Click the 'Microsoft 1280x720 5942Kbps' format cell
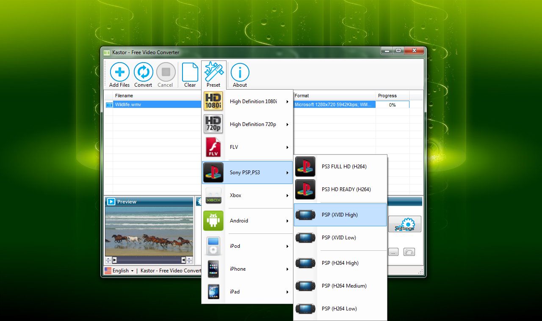Screen dimensions: 542x321 pos(334,104)
